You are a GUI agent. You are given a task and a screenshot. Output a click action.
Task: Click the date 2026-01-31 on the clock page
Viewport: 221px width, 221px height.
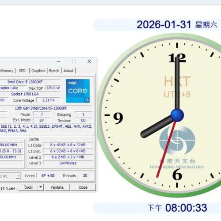coord(164,25)
